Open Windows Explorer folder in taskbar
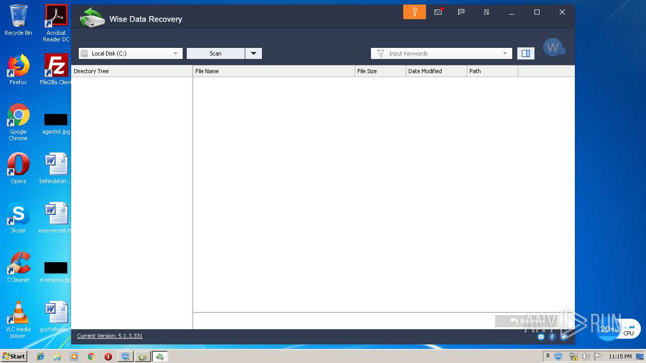This screenshot has height=363, width=646. coord(57,356)
